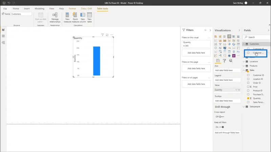The height and width of the screenshot is (152, 271).
Task: Click the New measure button
Action: point(67,18)
